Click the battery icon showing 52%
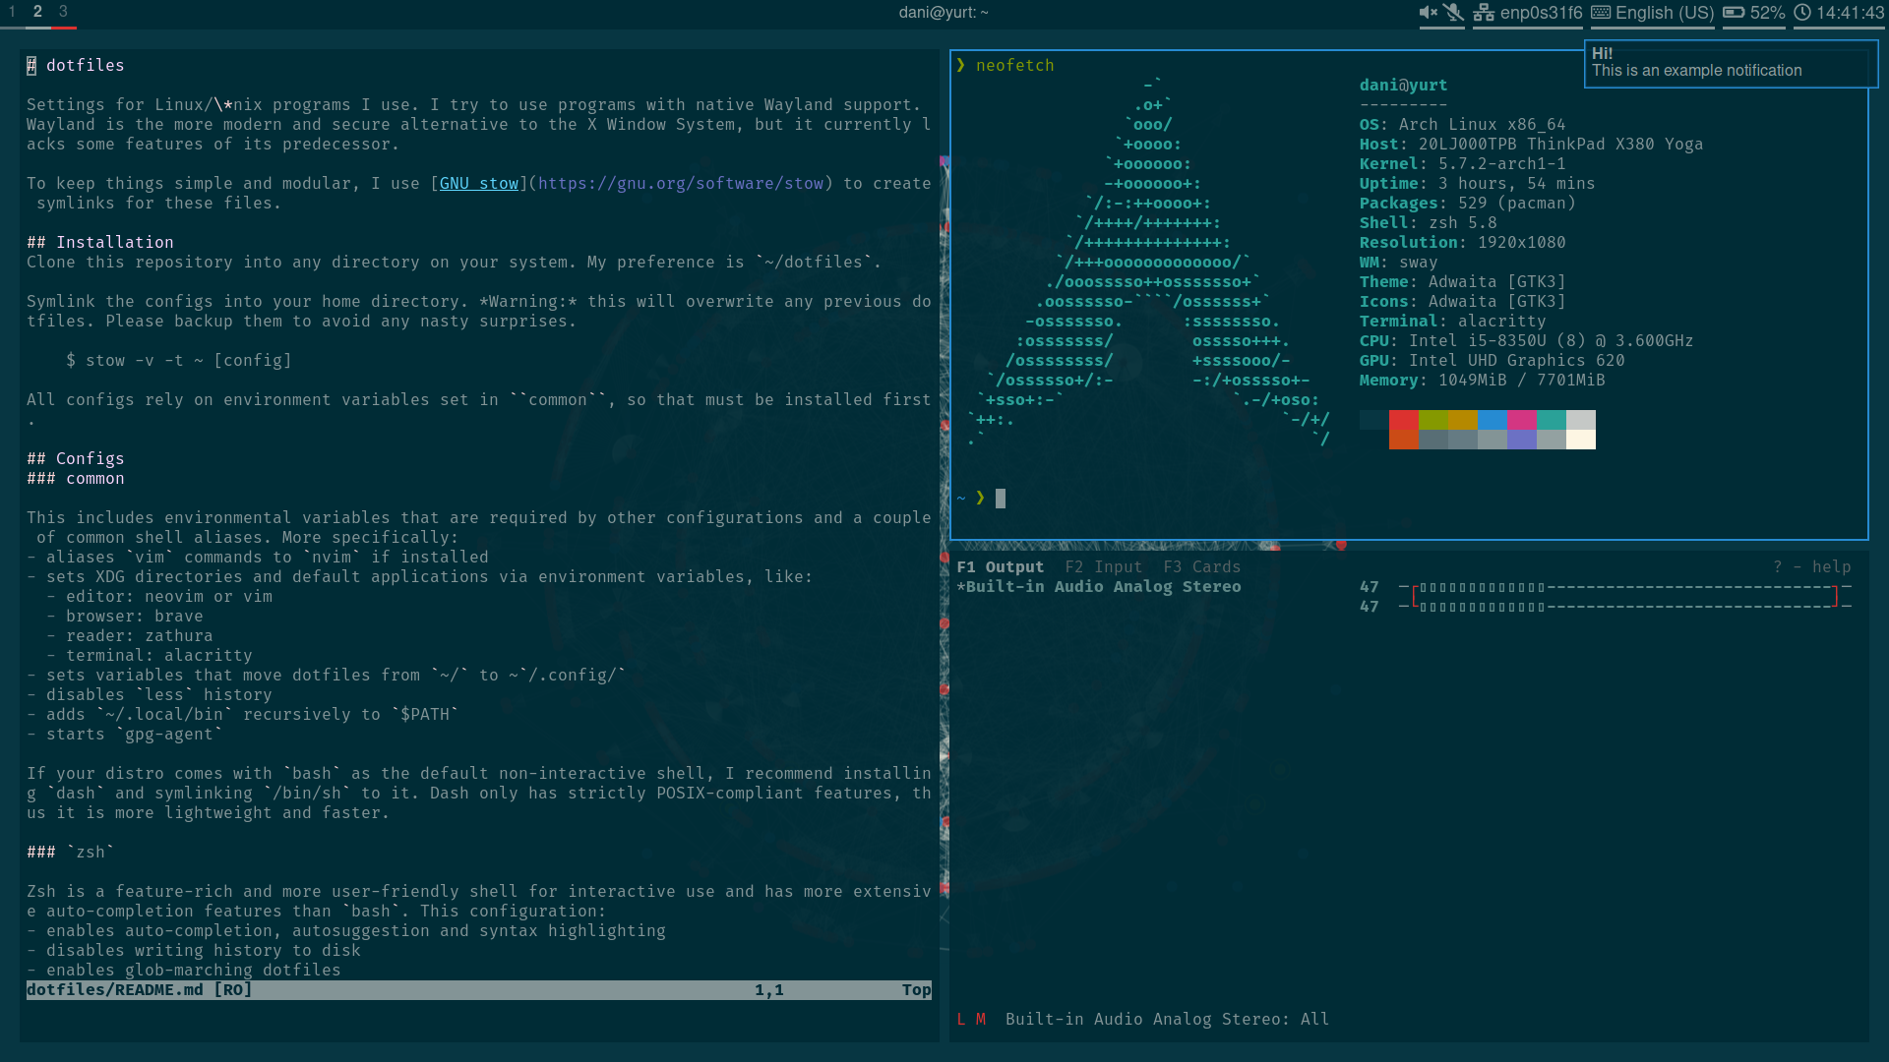This screenshot has width=1889, height=1062. 1734,13
